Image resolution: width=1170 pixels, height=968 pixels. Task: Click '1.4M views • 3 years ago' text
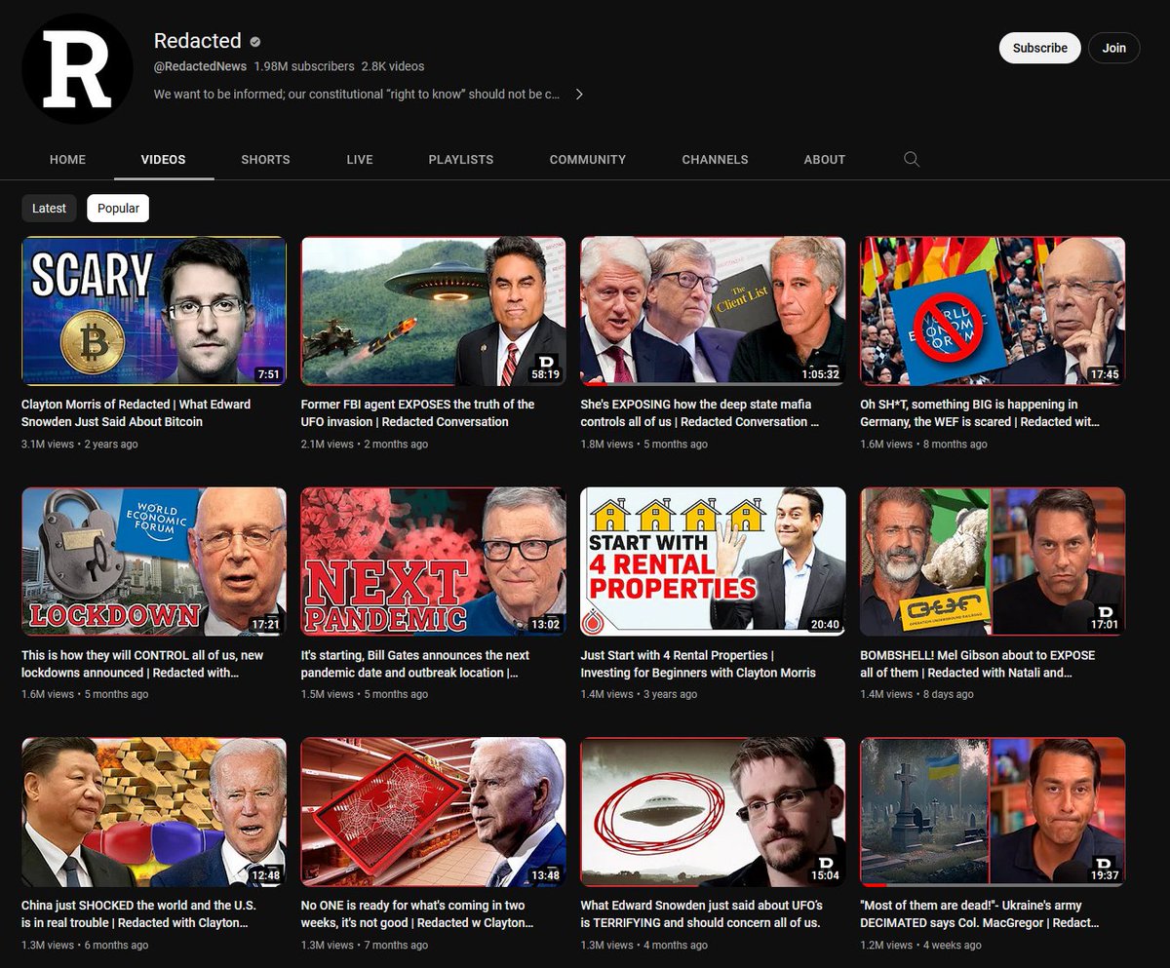tap(639, 695)
